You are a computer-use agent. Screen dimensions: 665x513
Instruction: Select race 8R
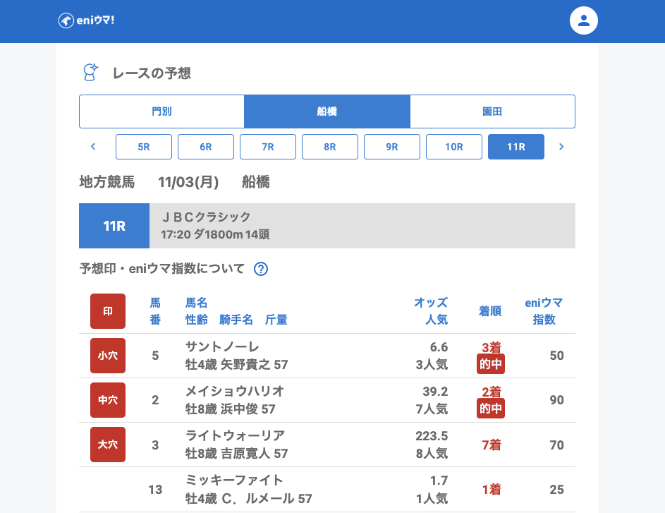(x=330, y=147)
